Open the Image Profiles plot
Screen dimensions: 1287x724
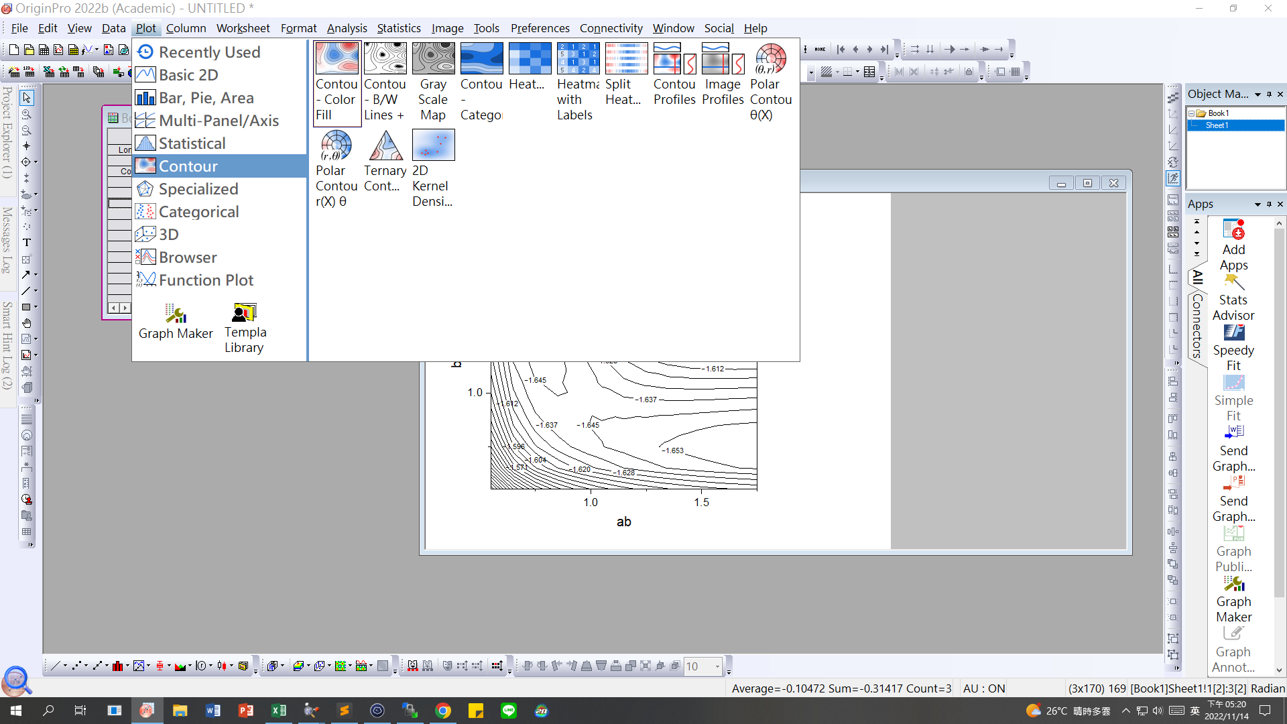(x=723, y=75)
